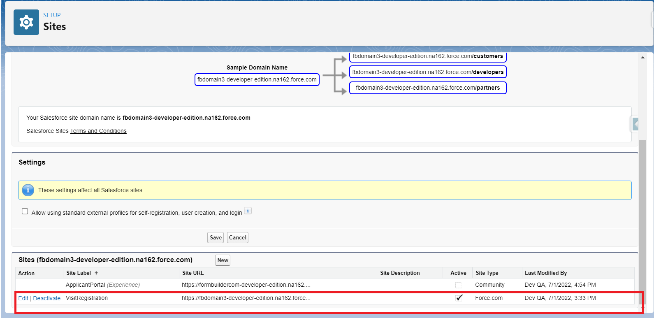Viewport: 654px width, 318px height.
Task: Create a new site with New button
Action: pyautogui.click(x=223, y=260)
